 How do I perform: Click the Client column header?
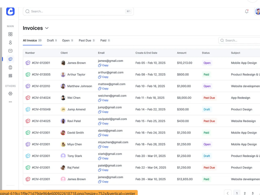pos(64,53)
